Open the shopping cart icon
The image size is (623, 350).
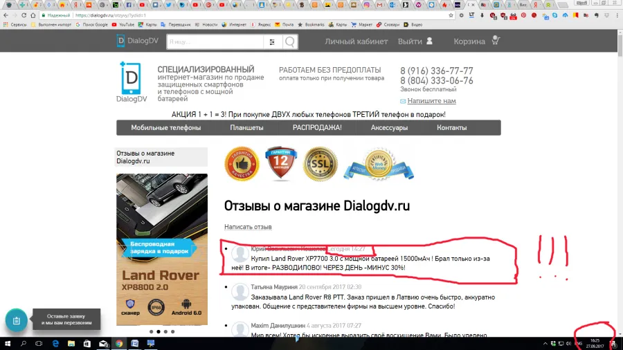(495, 40)
